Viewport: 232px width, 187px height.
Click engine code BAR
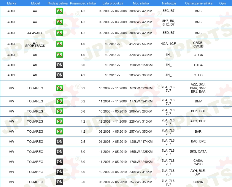[x=198, y=131]
